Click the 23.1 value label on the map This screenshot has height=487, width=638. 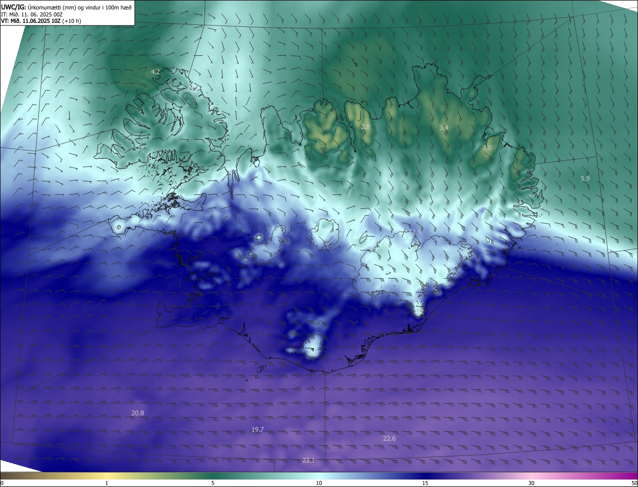pyautogui.click(x=309, y=460)
